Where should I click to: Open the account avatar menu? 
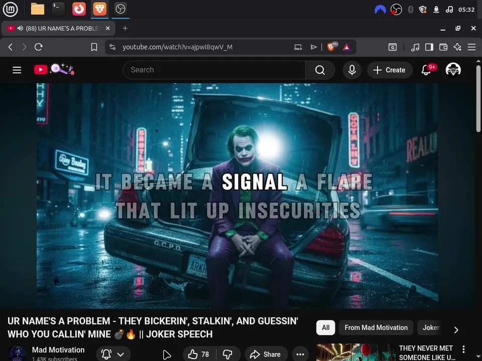pyautogui.click(x=453, y=70)
